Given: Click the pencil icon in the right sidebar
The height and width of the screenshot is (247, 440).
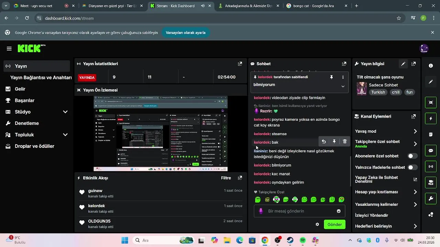Looking at the screenshot, I should tap(431, 82).
